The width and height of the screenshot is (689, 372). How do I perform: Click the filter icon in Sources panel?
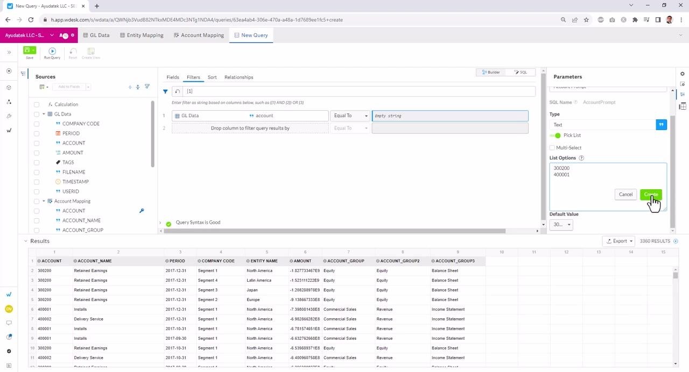(147, 87)
